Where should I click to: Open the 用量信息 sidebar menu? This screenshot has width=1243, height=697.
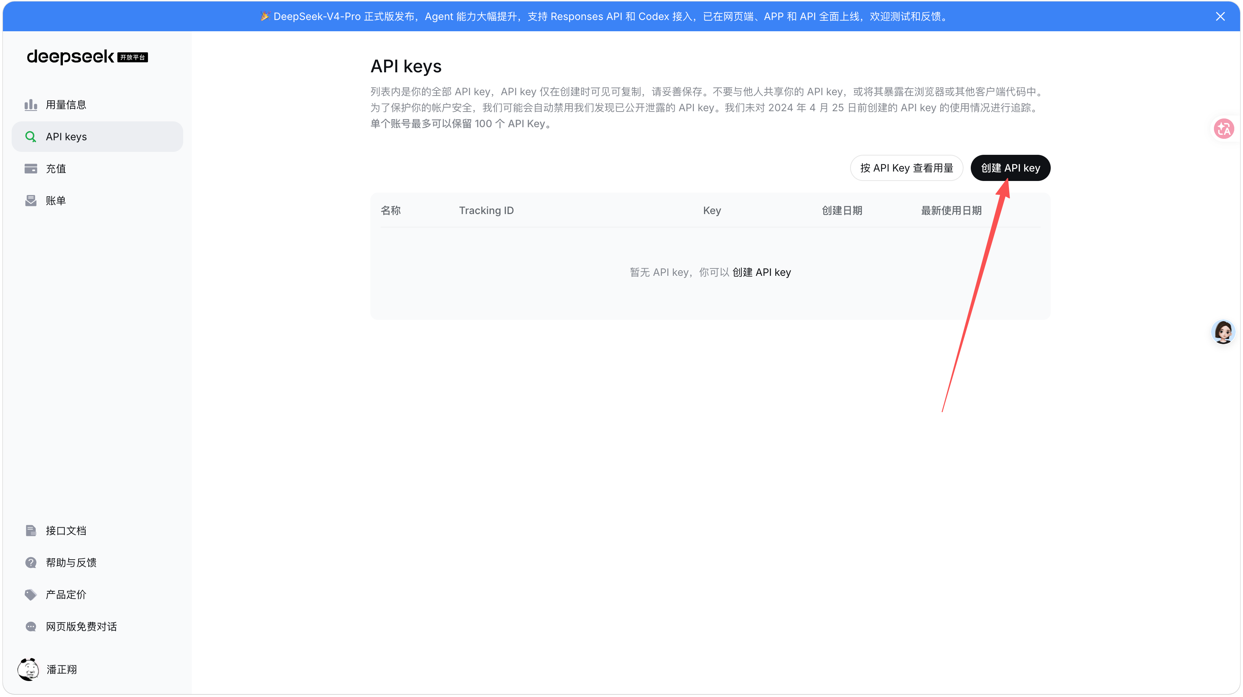97,105
